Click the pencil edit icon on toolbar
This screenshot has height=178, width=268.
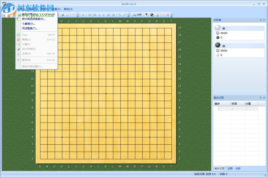[x=62, y=15]
